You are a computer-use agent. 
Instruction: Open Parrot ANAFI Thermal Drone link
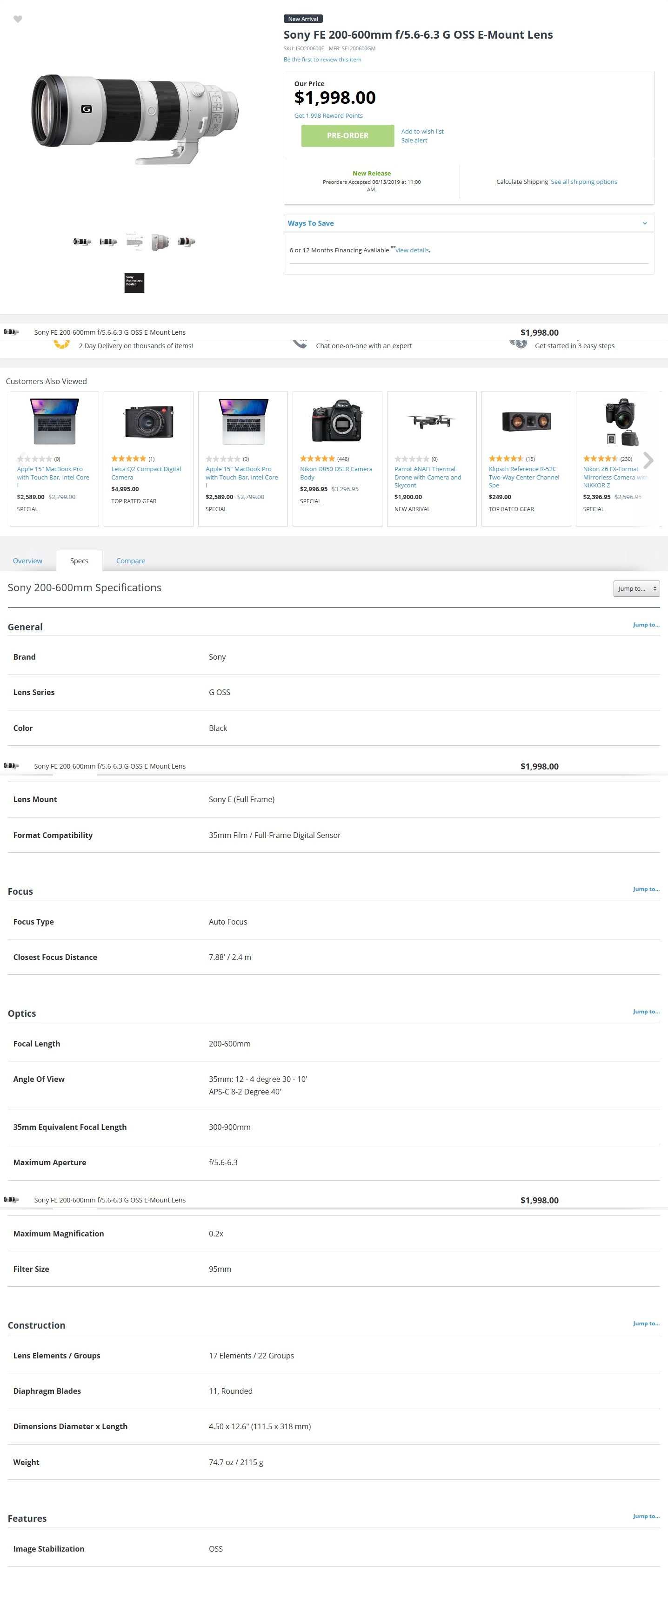(x=428, y=477)
